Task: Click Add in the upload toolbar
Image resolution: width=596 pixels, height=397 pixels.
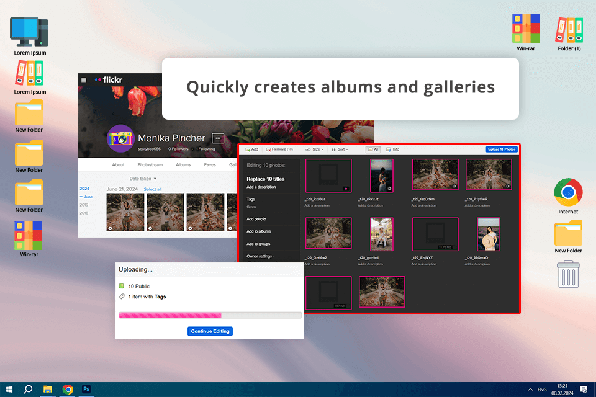Action: (251, 149)
